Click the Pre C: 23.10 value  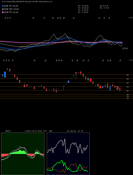coord(83,12)
